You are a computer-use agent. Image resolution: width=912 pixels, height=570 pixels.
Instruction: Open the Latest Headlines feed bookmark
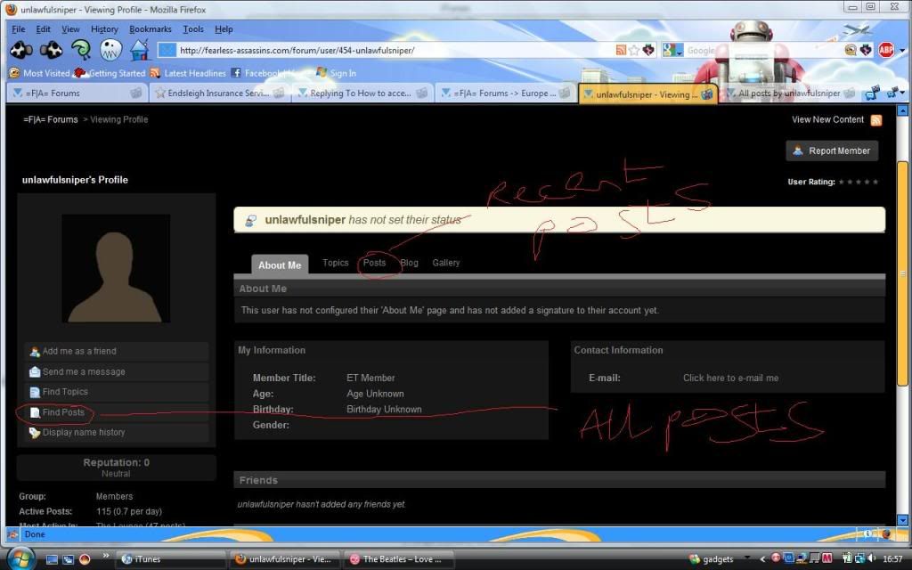[x=188, y=73]
